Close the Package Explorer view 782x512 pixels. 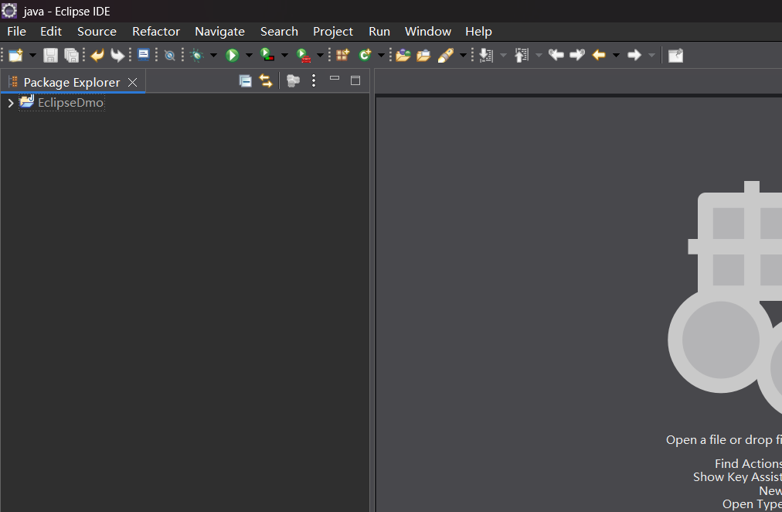[132, 82]
